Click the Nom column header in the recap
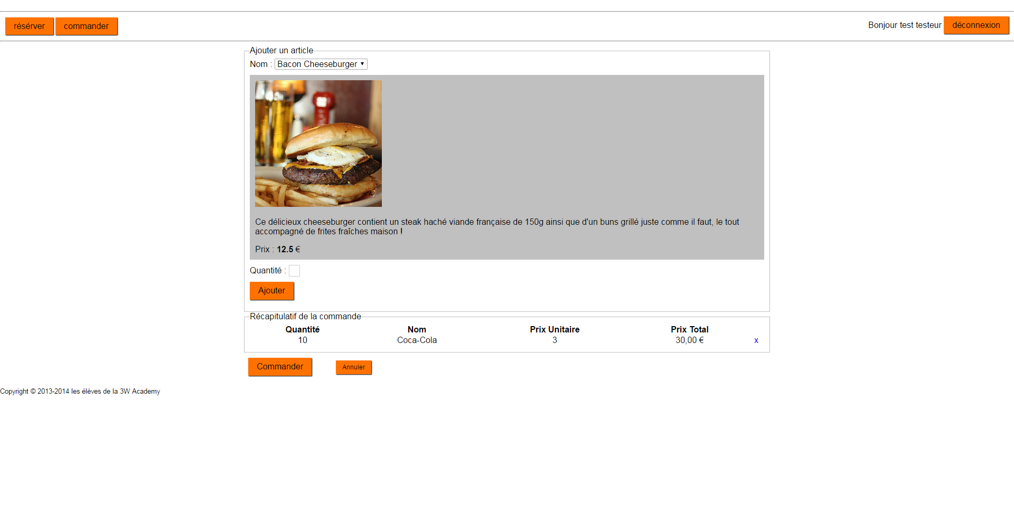This screenshot has width=1014, height=514. [417, 329]
